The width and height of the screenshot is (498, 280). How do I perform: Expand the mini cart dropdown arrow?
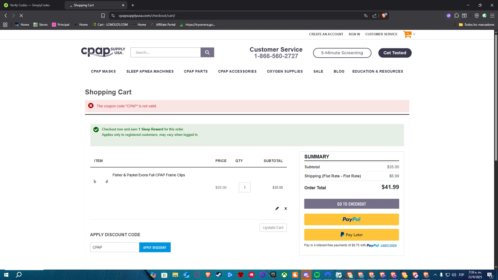click(x=414, y=34)
